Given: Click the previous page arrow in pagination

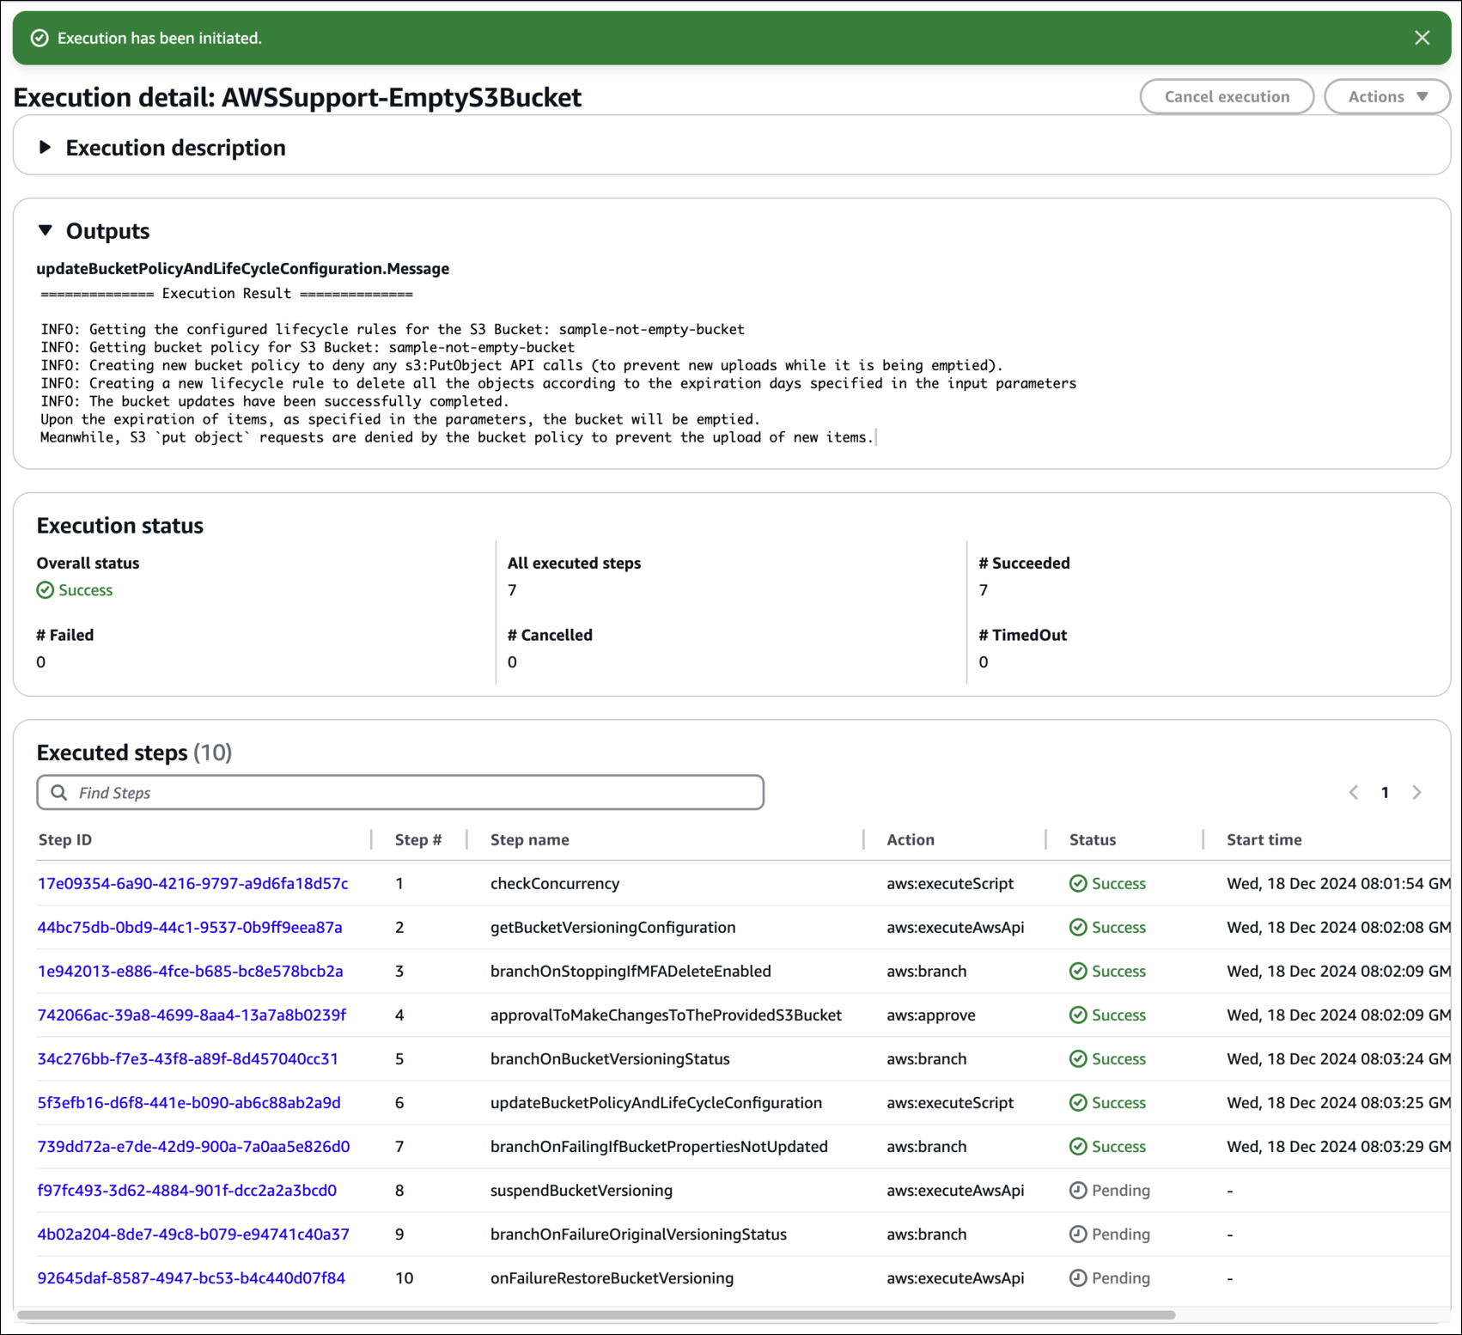Looking at the screenshot, I should click(1355, 792).
